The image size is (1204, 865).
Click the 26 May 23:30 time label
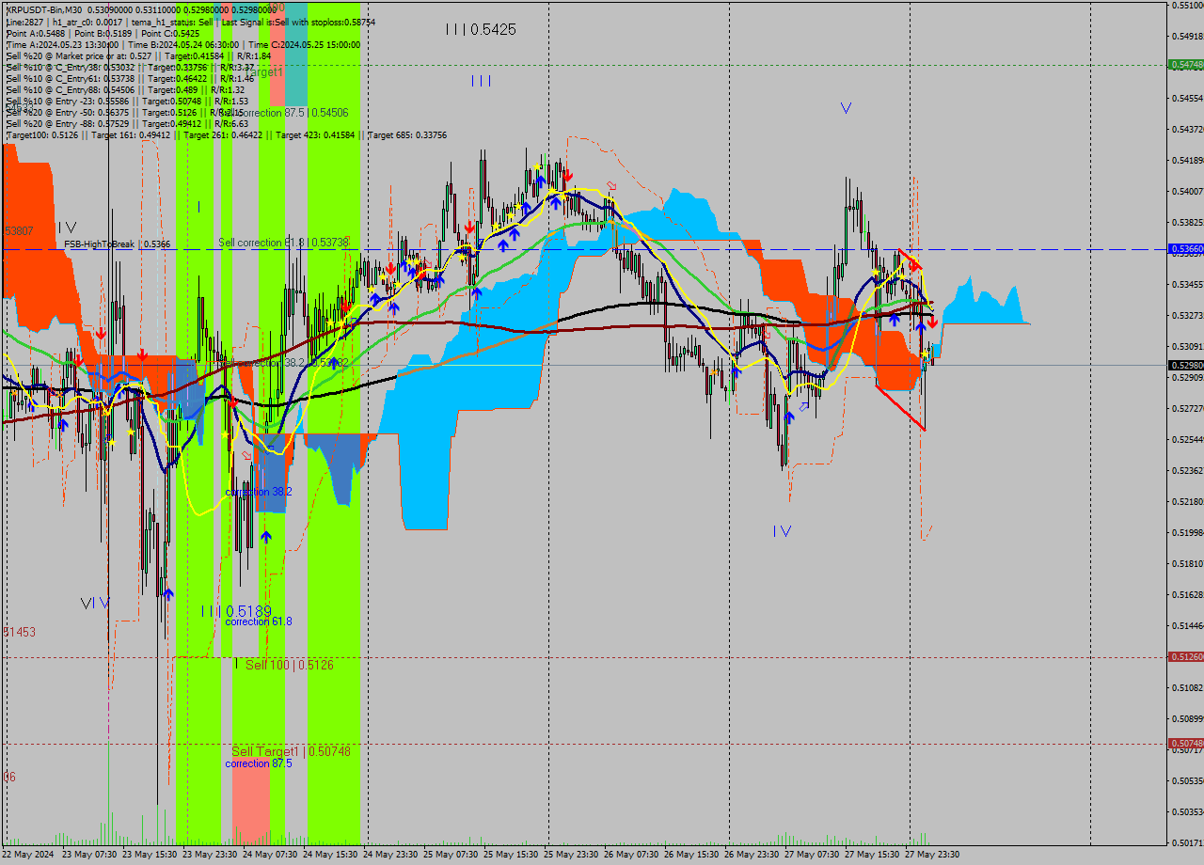point(752,855)
